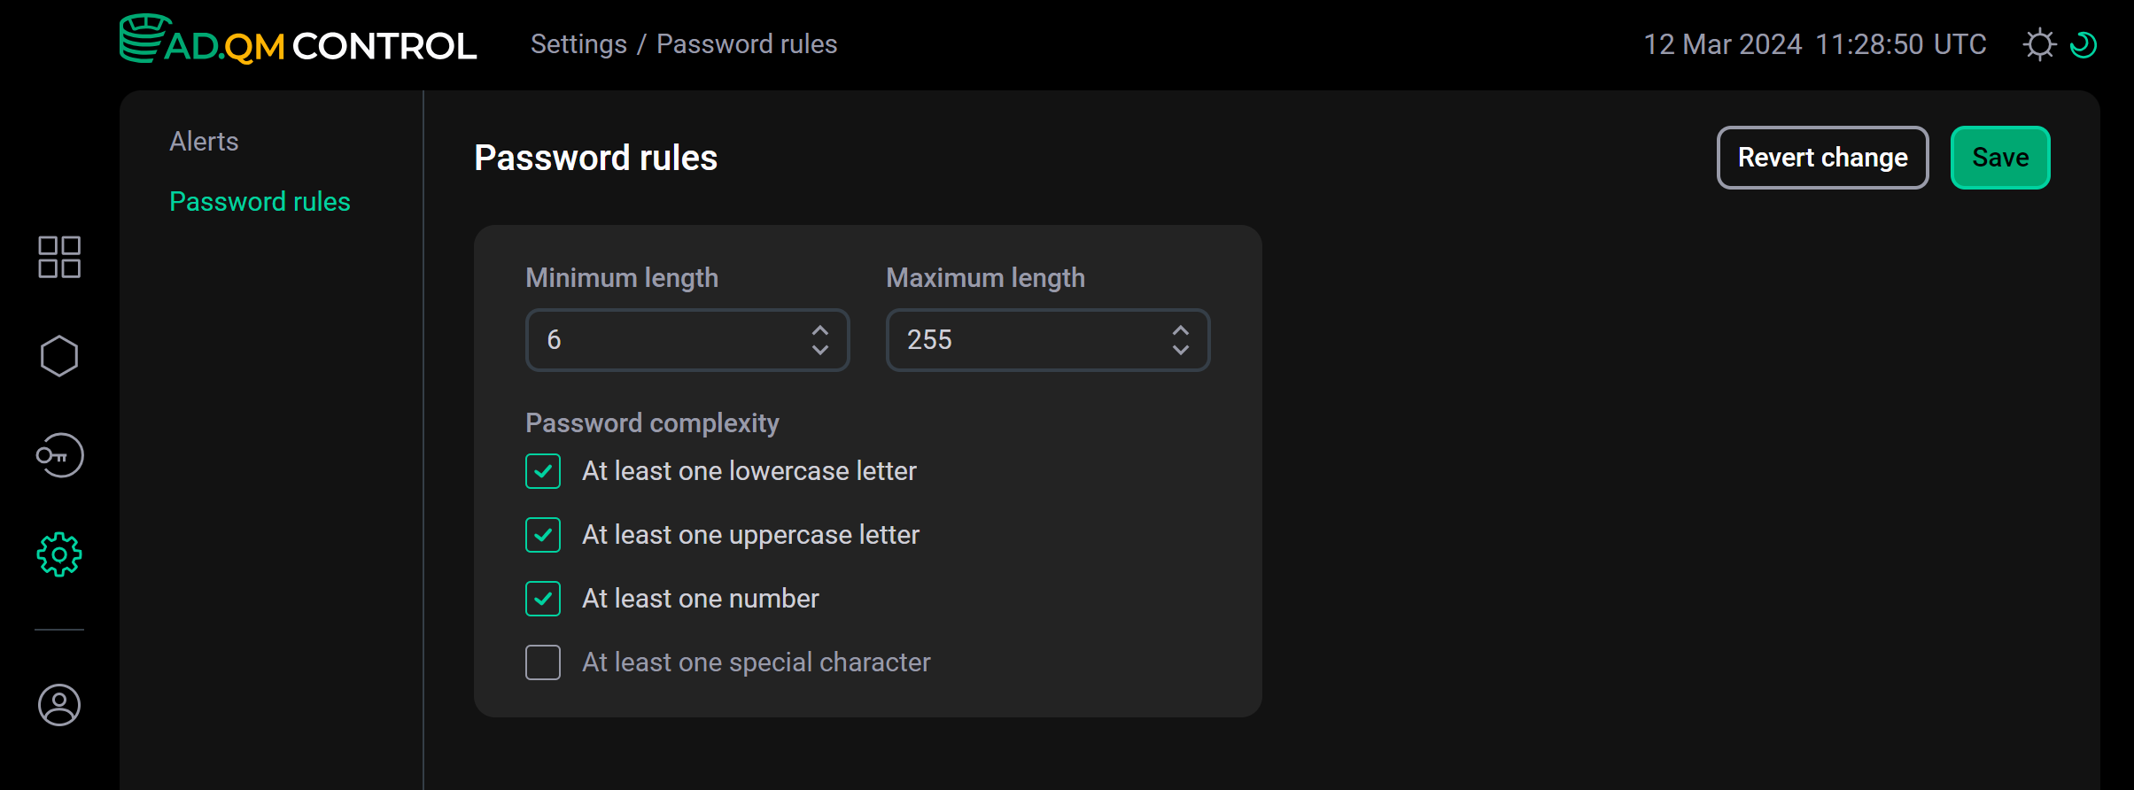Disable the lowercase letter requirement
2134x790 pixels.
(x=542, y=470)
